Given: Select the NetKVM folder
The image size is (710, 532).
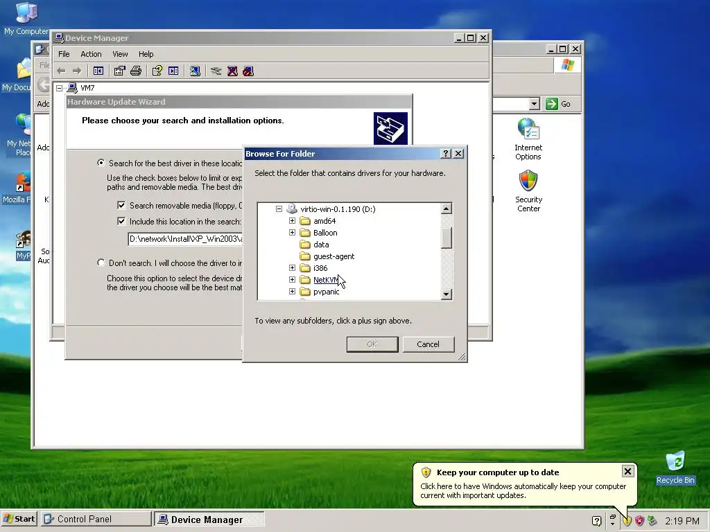Looking at the screenshot, I should [326, 280].
